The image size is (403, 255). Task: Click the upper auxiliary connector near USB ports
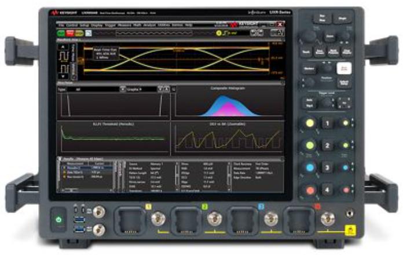(99, 212)
